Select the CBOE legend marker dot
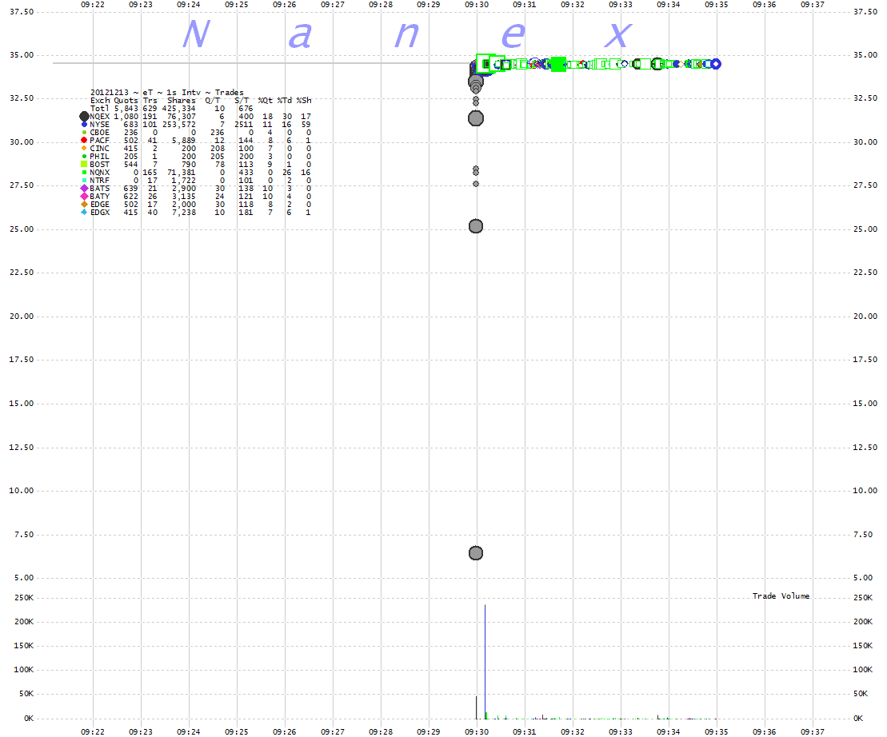Screen dimensions: 887x737 point(84,132)
